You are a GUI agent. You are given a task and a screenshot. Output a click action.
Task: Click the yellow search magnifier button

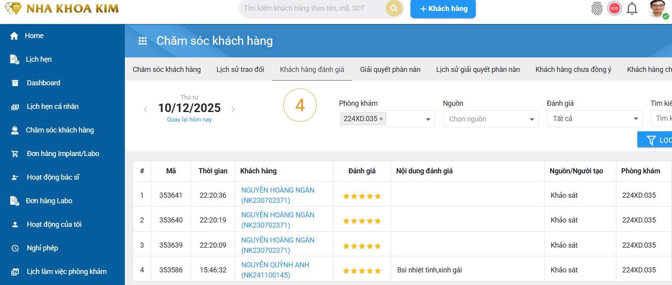[394, 8]
